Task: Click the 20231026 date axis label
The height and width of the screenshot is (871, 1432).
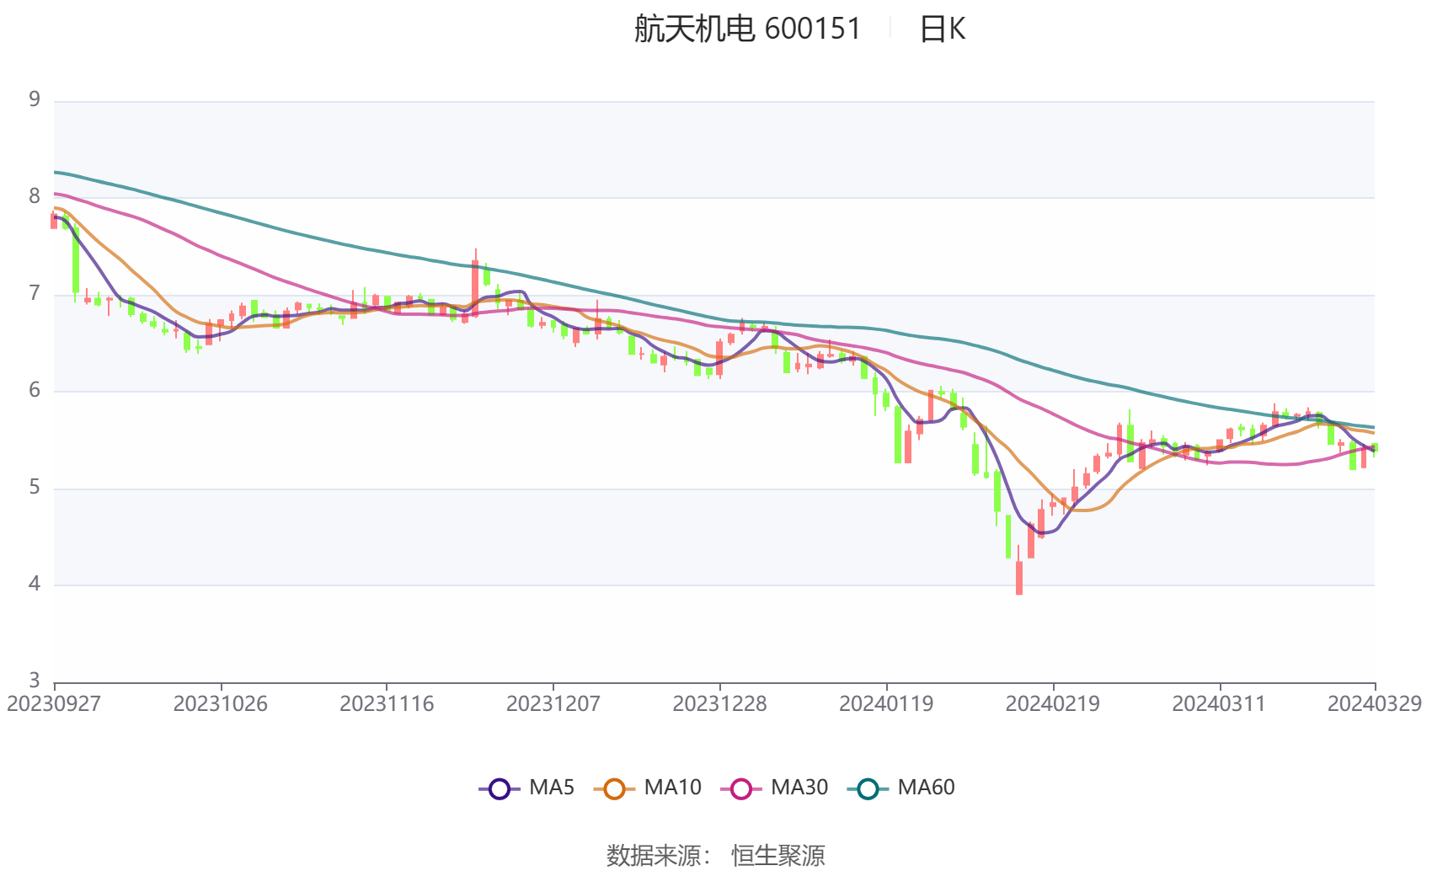Action: point(221,703)
